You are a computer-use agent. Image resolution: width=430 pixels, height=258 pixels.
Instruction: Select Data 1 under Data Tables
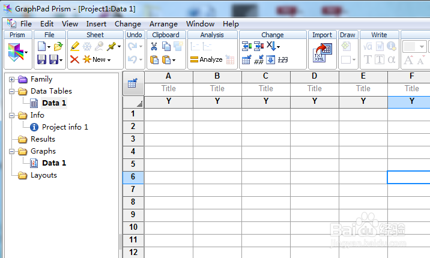point(54,103)
